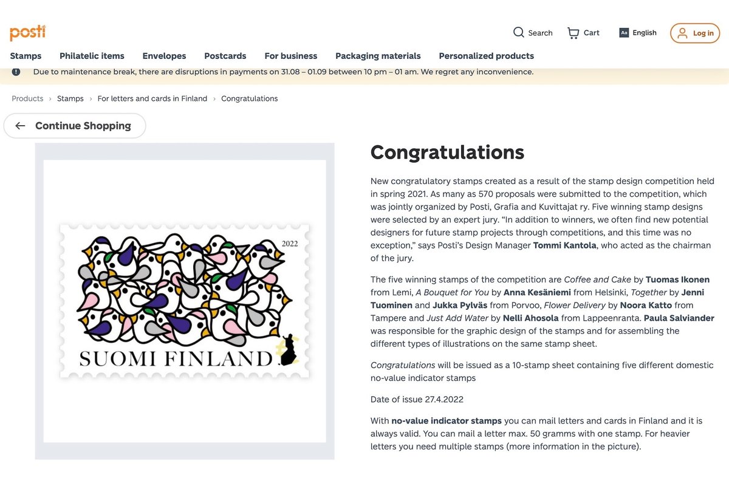Image resolution: width=729 pixels, height=486 pixels.
Task: Go to Products breadcrumb link
Action: coord(27,98)
